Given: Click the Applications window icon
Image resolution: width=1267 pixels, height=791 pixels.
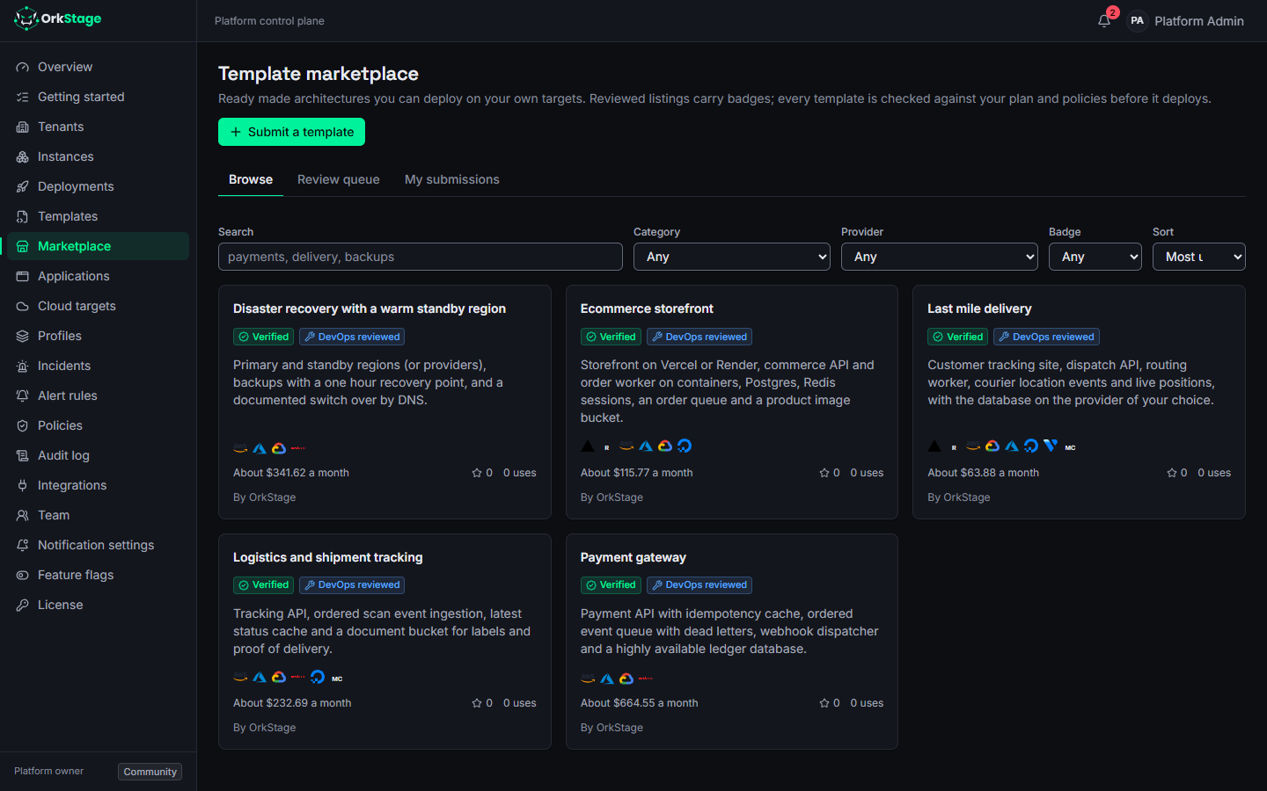Looking at the screenshot, I should pyautogui.click(x=23, y=276).
